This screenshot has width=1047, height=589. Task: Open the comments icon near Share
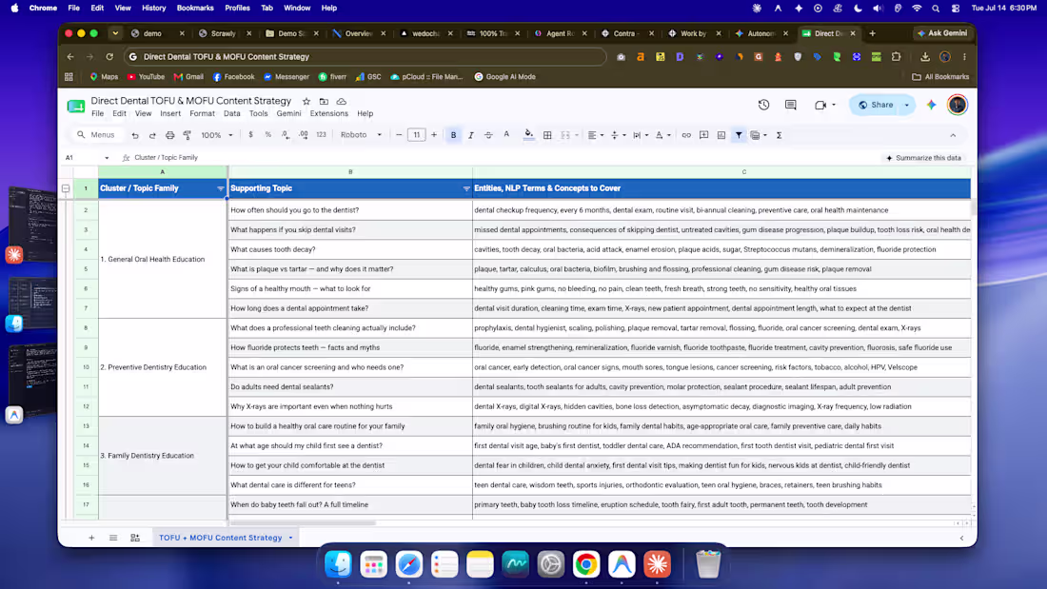click(x=791, y=105)
